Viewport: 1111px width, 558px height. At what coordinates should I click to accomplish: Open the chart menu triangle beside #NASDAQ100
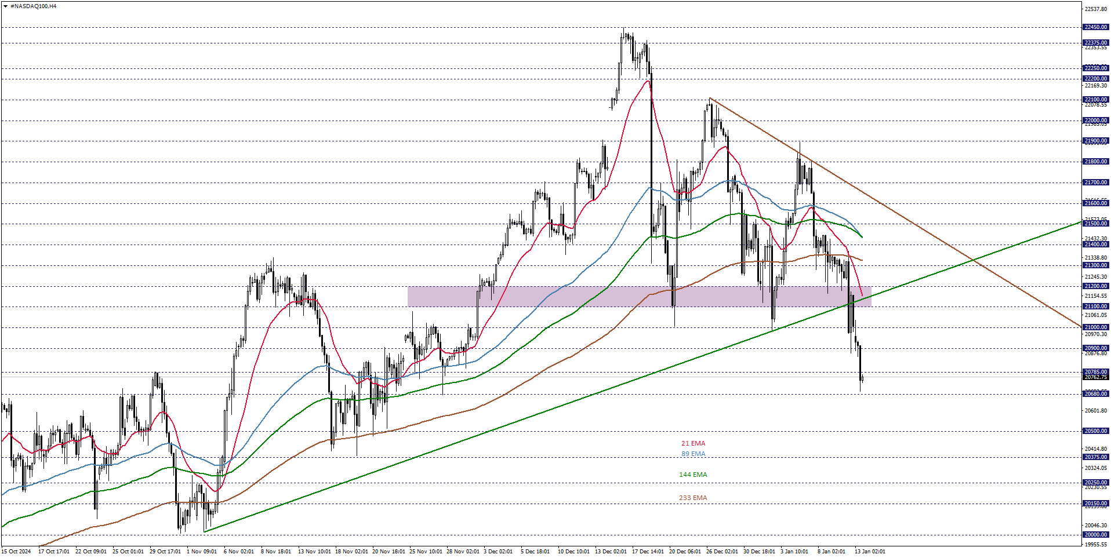5,6
